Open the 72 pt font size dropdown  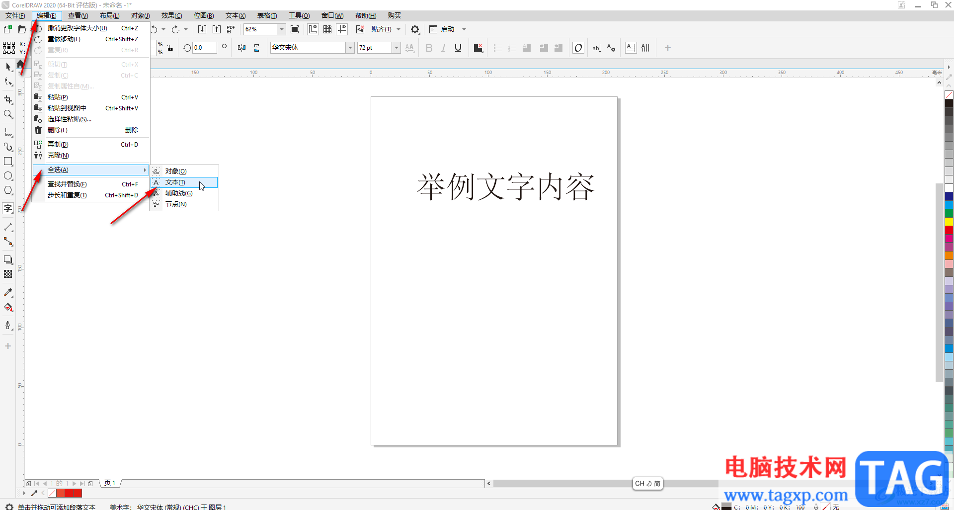pyautogui.click(x=397, y=48)
